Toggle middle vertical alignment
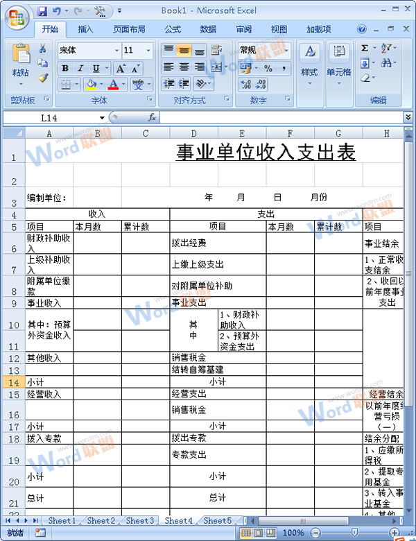The width and height of the screenshot is (416, 541). [x=184, y=51]
